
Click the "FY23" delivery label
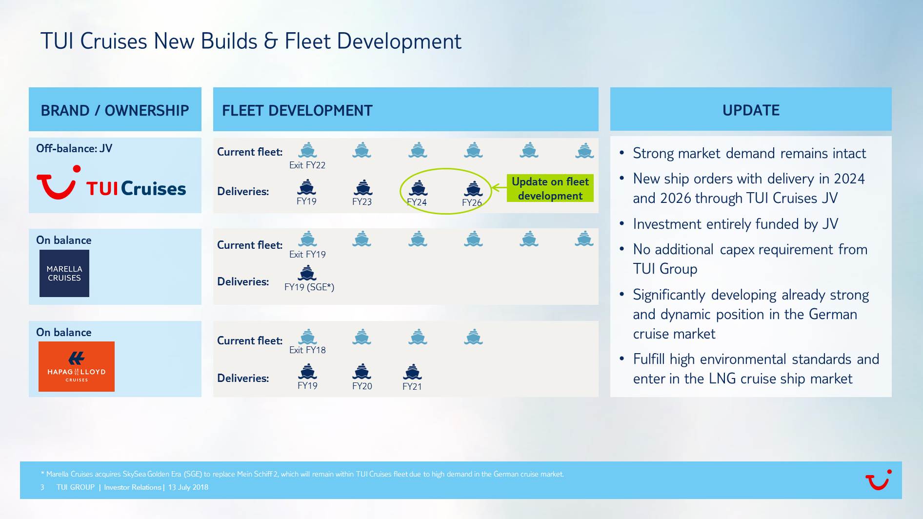point(362,201)
